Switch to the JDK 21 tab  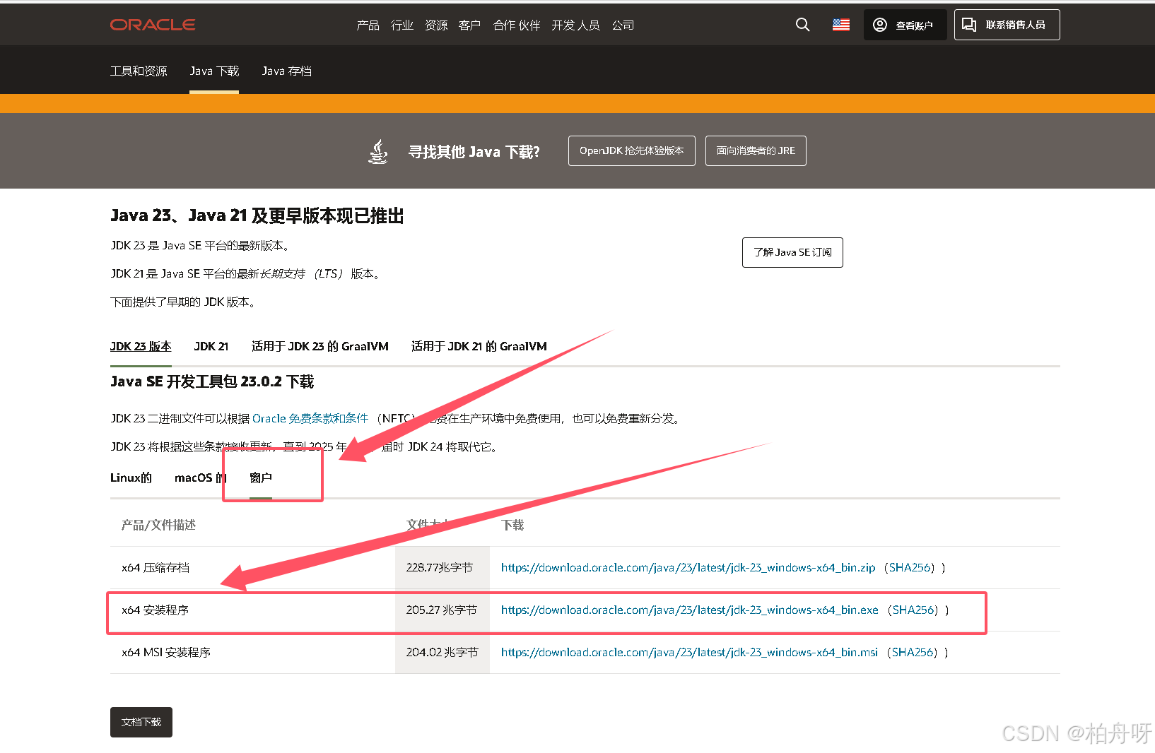point(211,346)
